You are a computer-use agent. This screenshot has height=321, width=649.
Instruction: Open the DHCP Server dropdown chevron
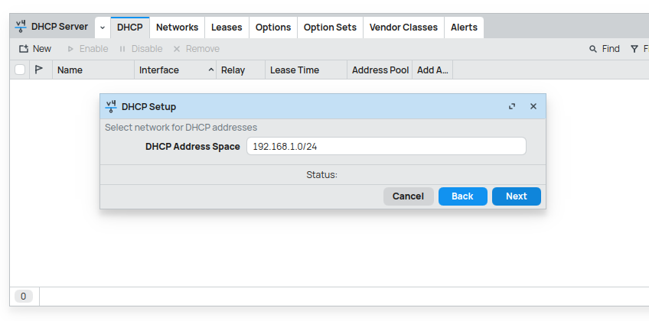(x=103, y=28)
